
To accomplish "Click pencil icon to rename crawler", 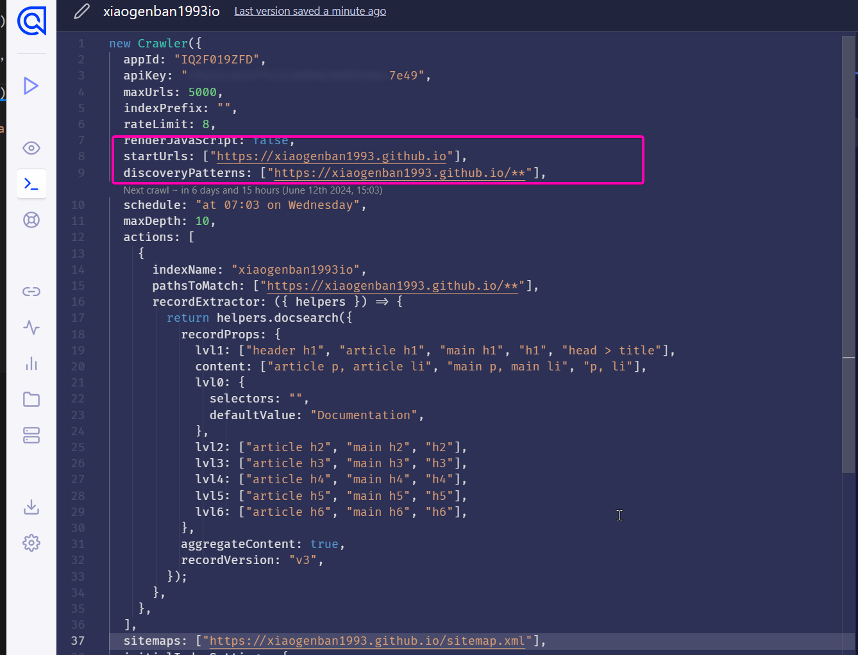I will point(82,12).
